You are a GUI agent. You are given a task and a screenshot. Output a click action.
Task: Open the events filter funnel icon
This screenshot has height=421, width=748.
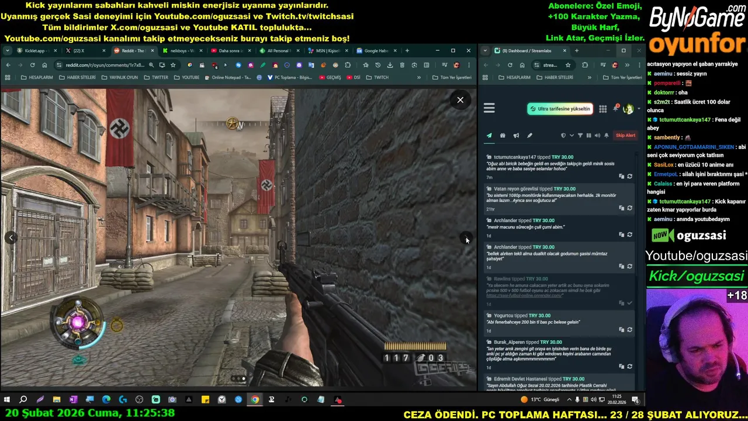[580, 136]
